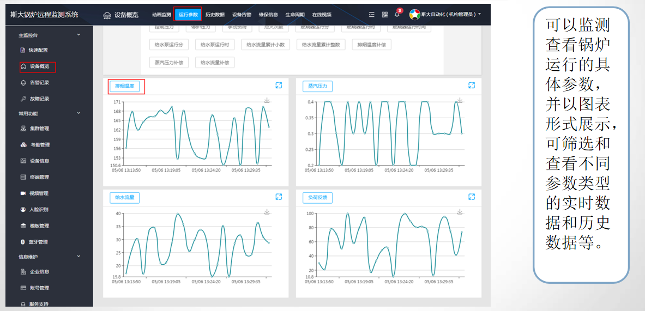The width and height of the screenshot is (645, 311).
Task: Go to 视频管理 in sidebar
Action: pyautogui.click(x=39, y=193)
